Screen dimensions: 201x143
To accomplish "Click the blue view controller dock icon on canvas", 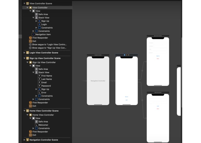I will tap(124, 55).
